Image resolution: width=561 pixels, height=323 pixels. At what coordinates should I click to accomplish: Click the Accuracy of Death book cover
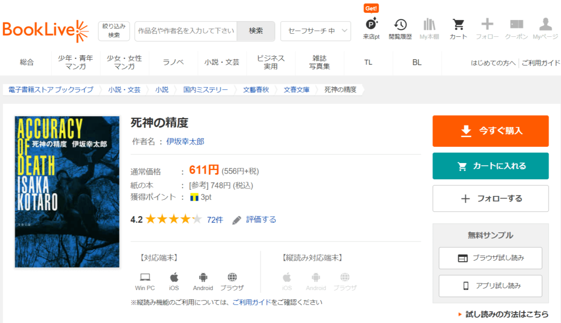click(67, 192)
